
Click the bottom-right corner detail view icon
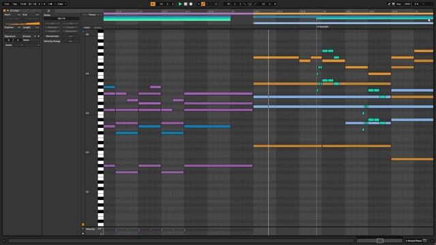[x=432, y=240]
